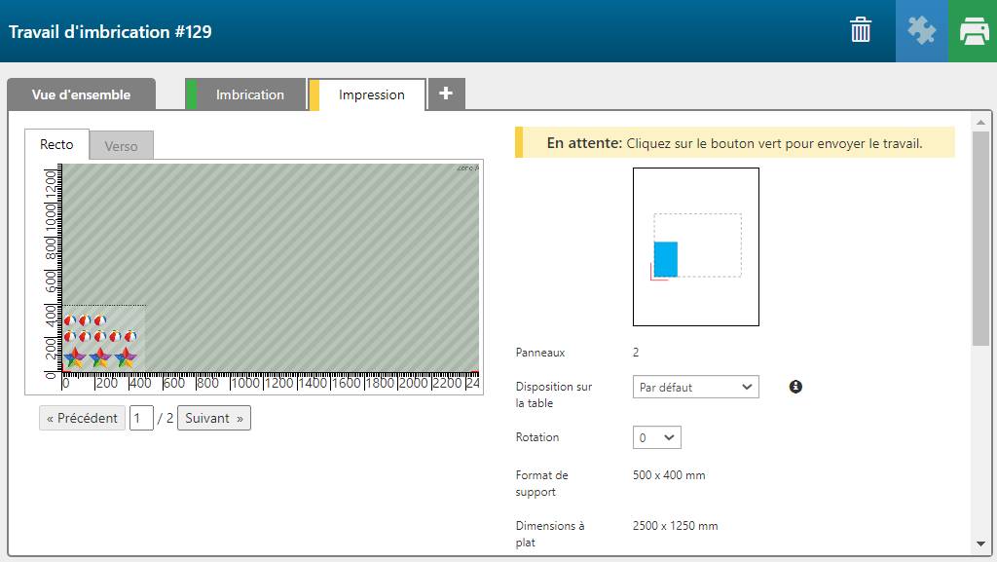The width and height of the screenshot is (997, 562).
Task: Select the Impression tab
Action: [371, 94]
